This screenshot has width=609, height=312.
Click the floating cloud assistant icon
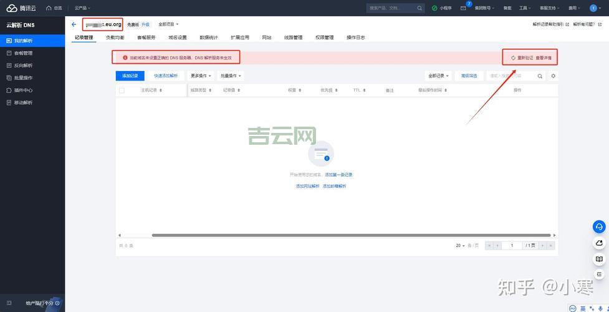pos(599,243)
